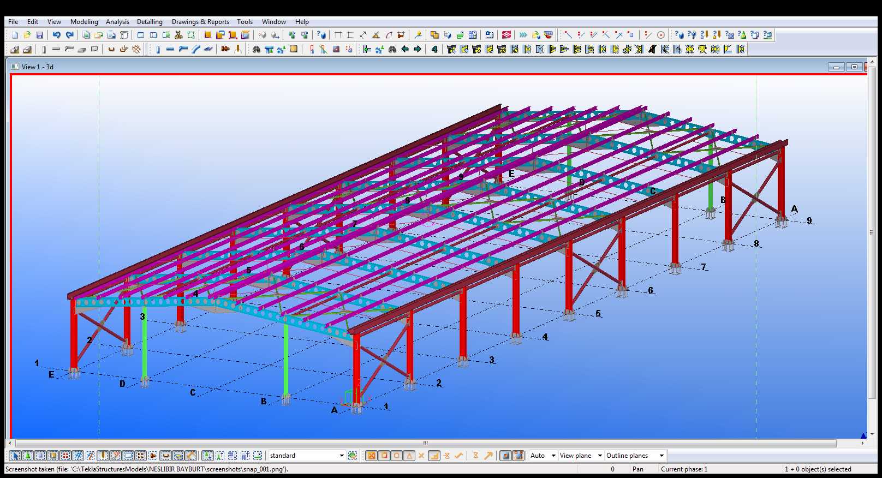Open the Analysis menu

[x=117, y=22]
